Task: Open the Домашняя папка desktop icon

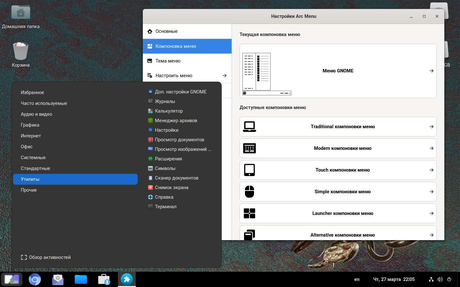Action: pos(21,17)
